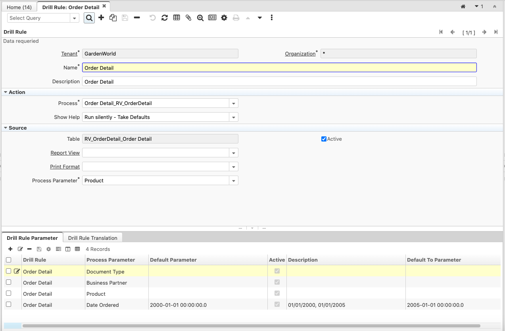
Task: Click the Copy record icon
Action: point(113,18)
